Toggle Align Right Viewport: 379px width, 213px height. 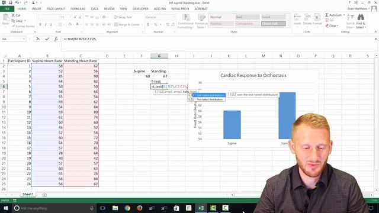[x=97, y=24]
